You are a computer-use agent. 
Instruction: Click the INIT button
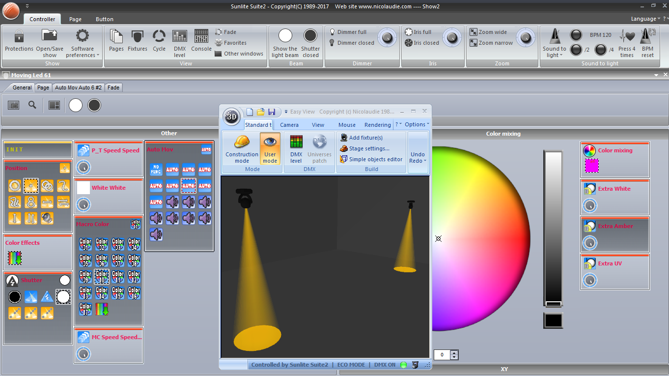tap(37, 149)
